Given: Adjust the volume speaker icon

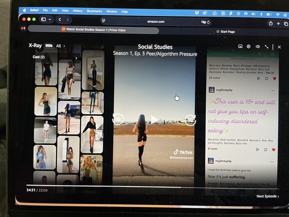Looking at the screenshot, I should [x=258, y=47].
